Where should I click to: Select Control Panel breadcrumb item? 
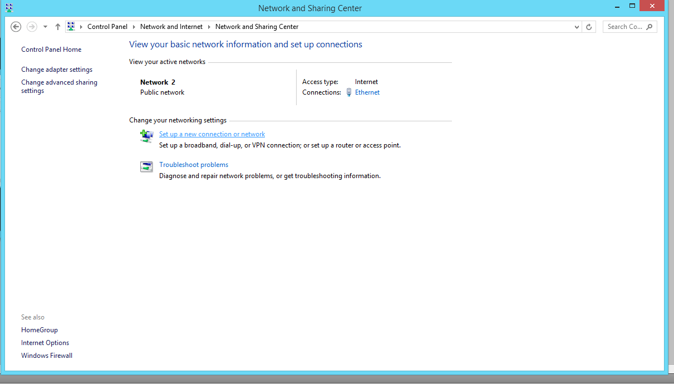click(107, 27)
